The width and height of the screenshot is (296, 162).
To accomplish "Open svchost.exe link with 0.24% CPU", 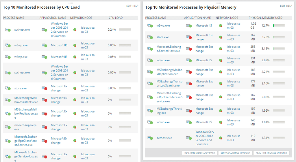I will (x=22, y=30).
